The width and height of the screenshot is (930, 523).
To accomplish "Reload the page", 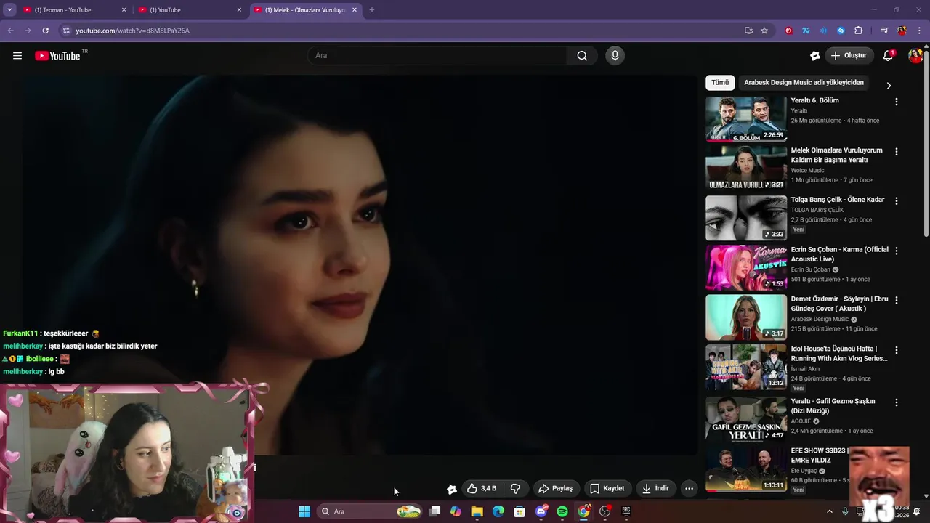I will pyautogui.click(x=45, y=31).
